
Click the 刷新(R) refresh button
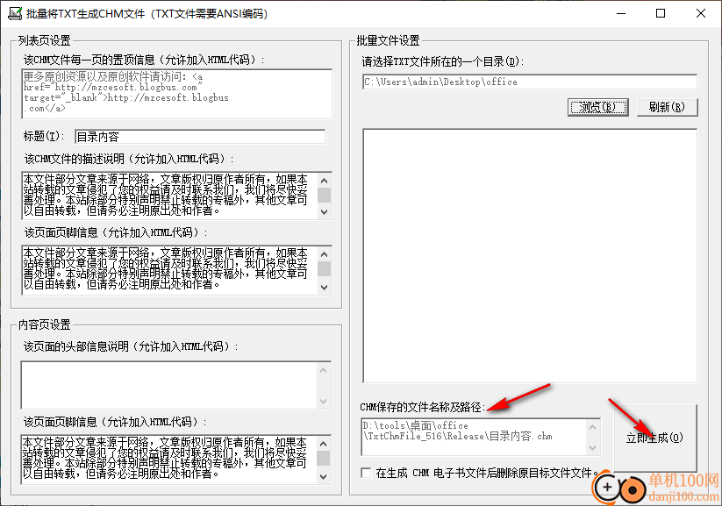coord(667,107)
